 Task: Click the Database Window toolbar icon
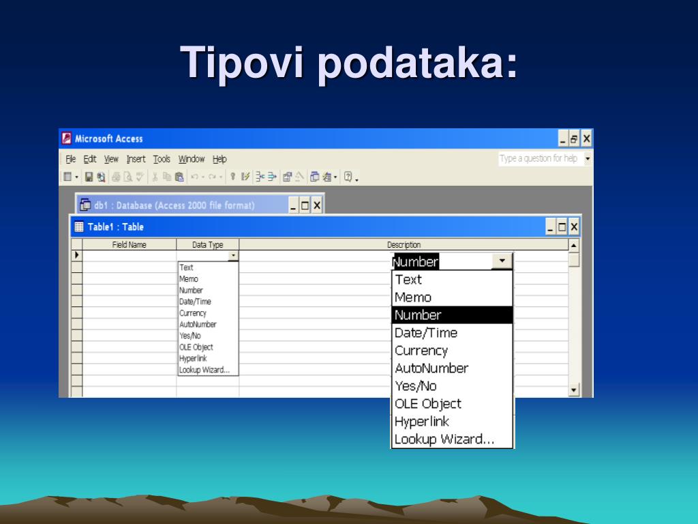point(314,177)
